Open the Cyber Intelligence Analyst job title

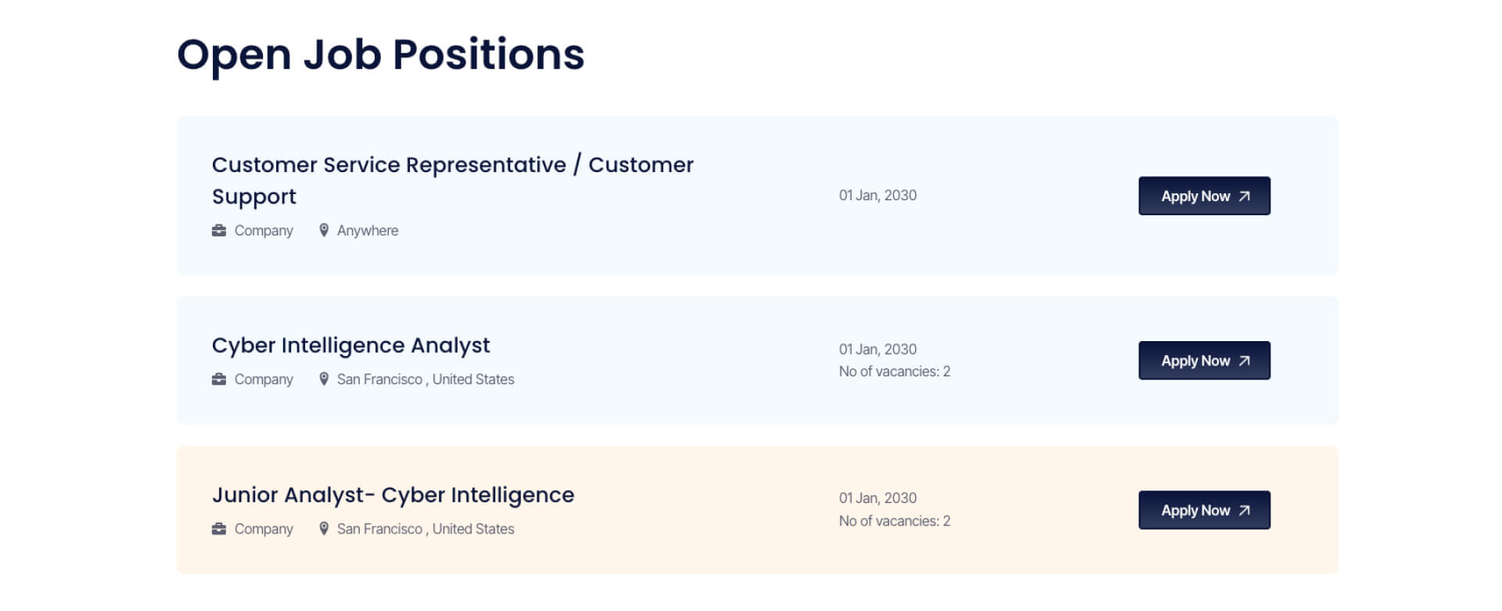[351, 346]
